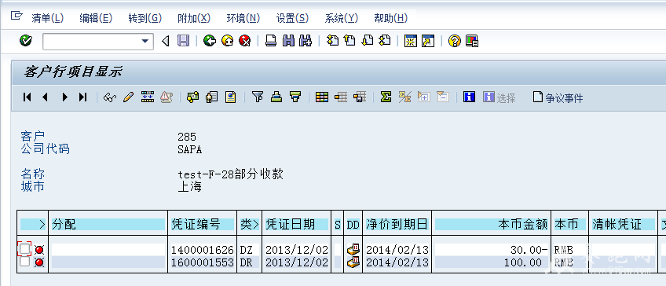Screen dimensions: 666x286
Task: Open the 清单(L) menu
Action: click(48, 18)
